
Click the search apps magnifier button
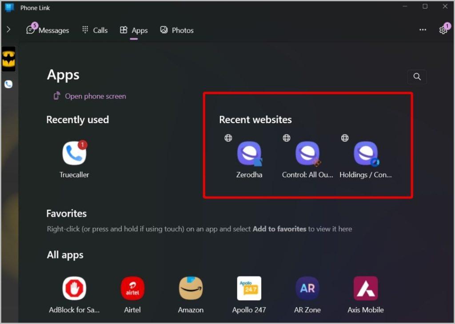[x=417, y=77]
